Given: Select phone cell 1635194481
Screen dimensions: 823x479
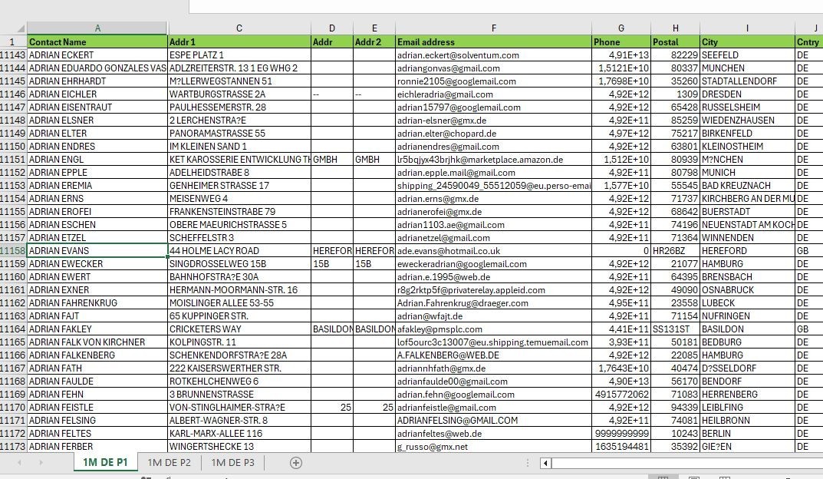Looking at the screenshot, I should tap(621, 447).
